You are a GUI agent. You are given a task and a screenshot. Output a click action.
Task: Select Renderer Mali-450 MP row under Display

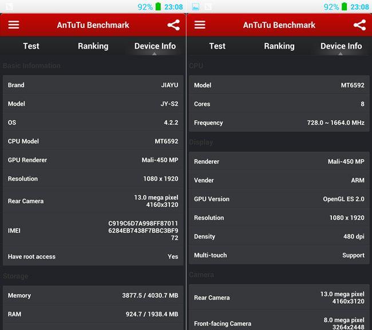tap(279, 161)
